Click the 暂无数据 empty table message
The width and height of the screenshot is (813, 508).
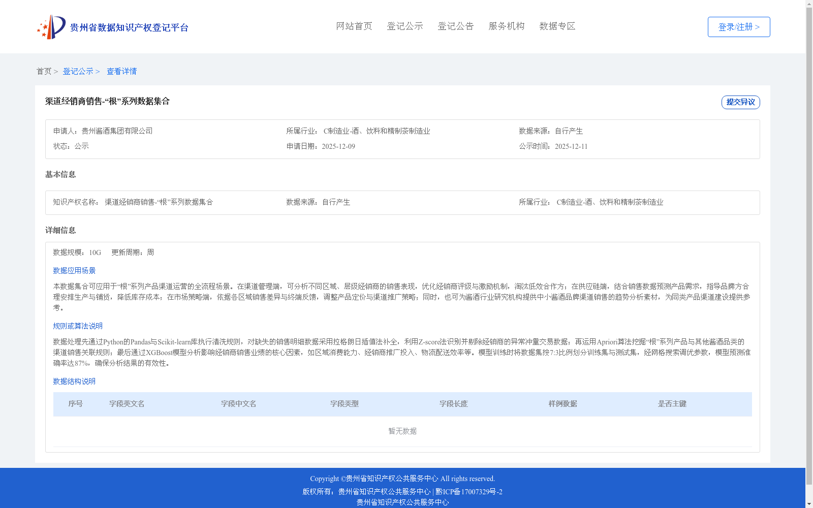(402, 431)
